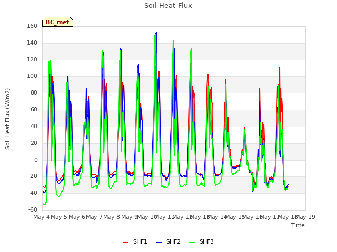Click the 160 y-axis tick label
The height and width of the screenshot is (252, 337).
click(x=32, y=26)
